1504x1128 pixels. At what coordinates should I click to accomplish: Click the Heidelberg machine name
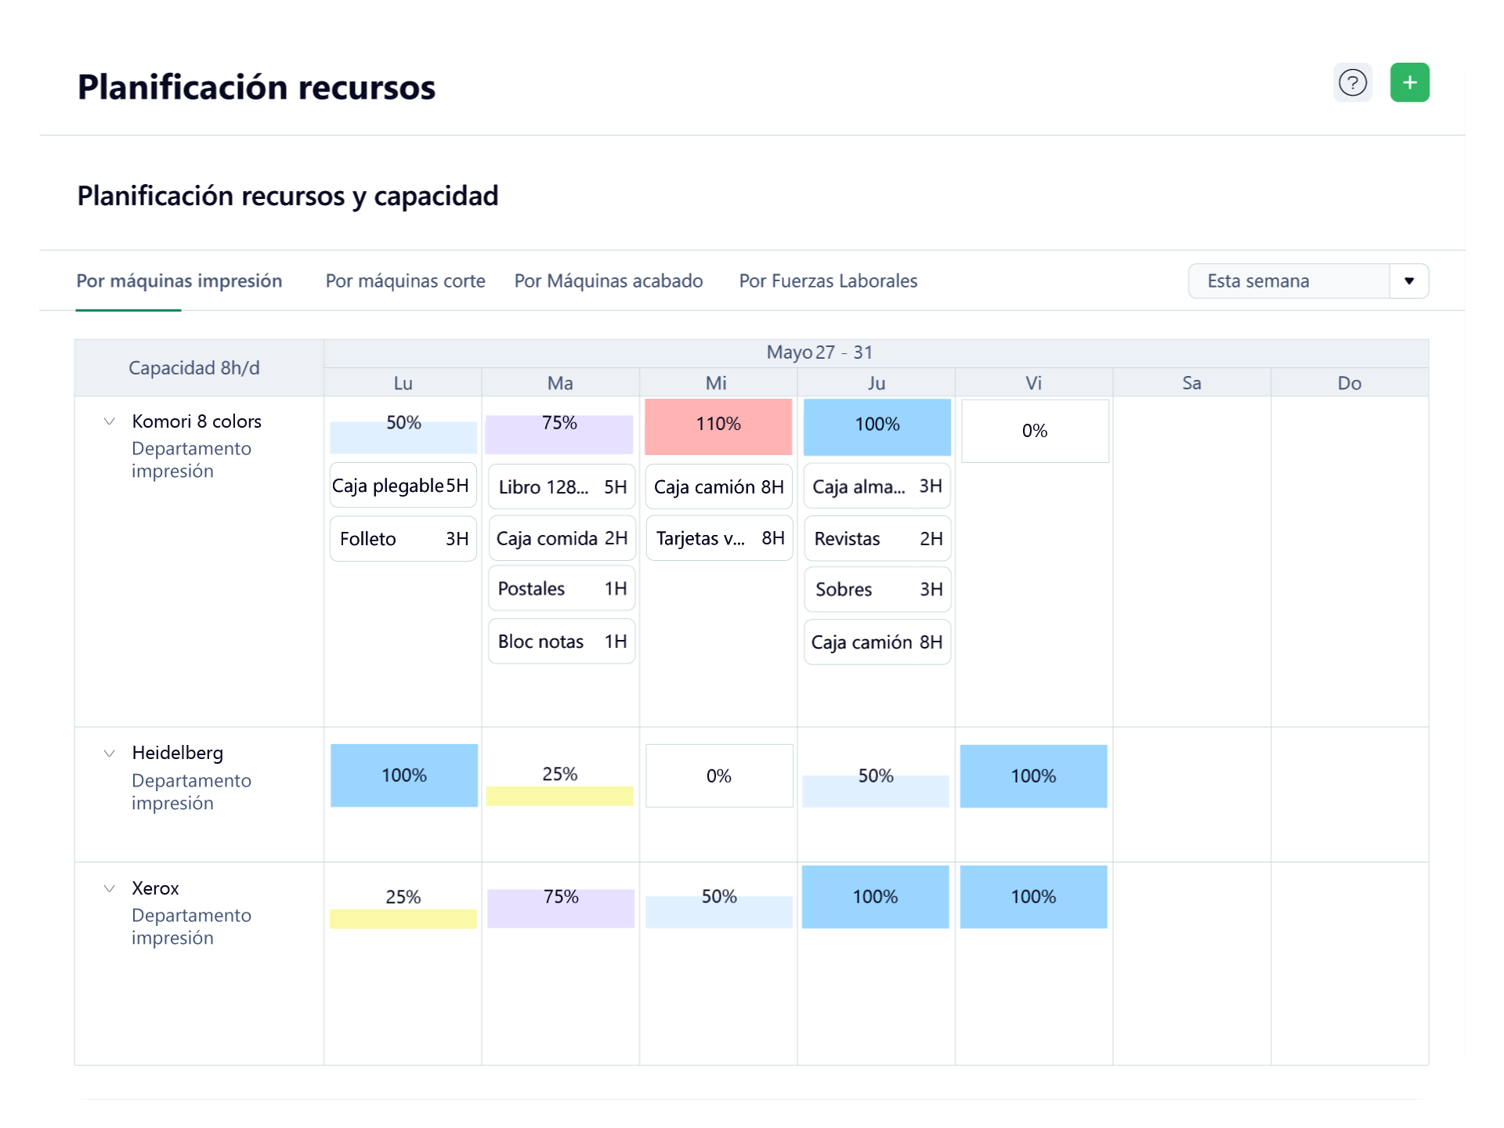click(178, 753)
